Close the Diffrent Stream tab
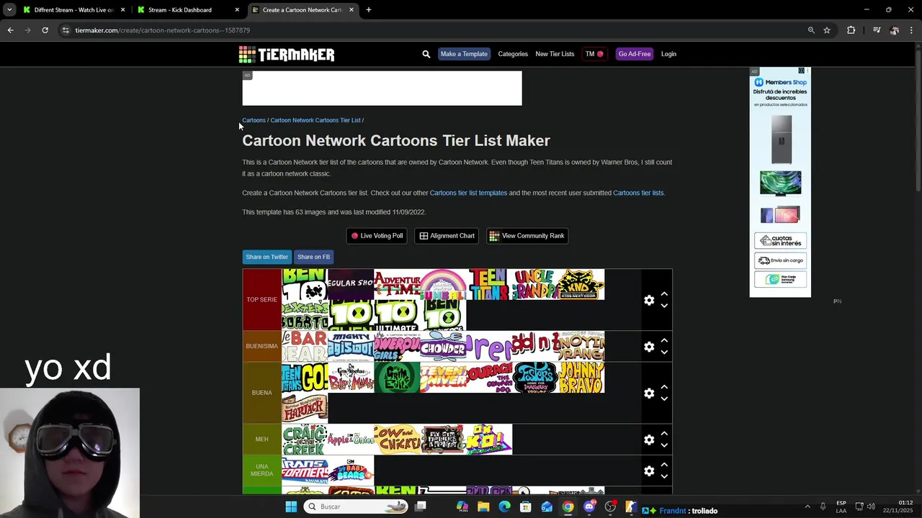The width and height of the screenshot is (922, 518). [x=122, y=10]
